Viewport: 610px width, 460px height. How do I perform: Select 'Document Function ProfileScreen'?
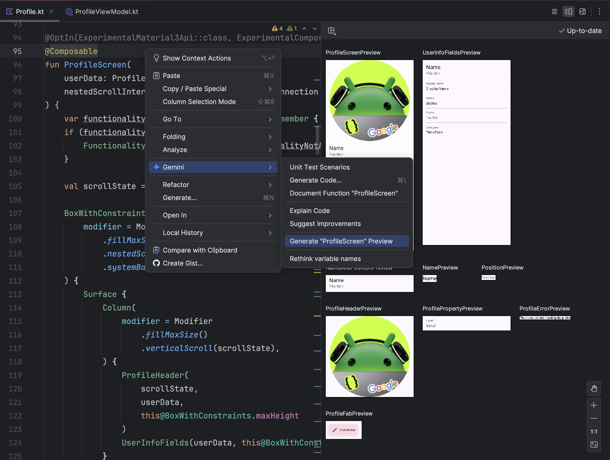pyautogui.click(x=344, y=193)
